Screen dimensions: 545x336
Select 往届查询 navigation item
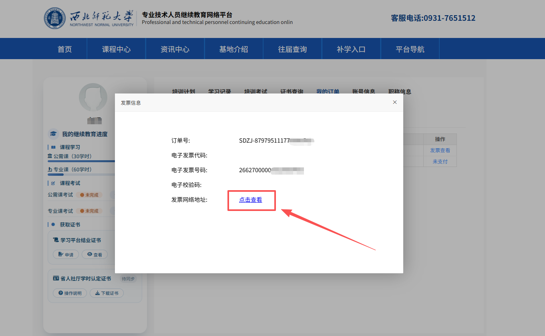(292, 49)
